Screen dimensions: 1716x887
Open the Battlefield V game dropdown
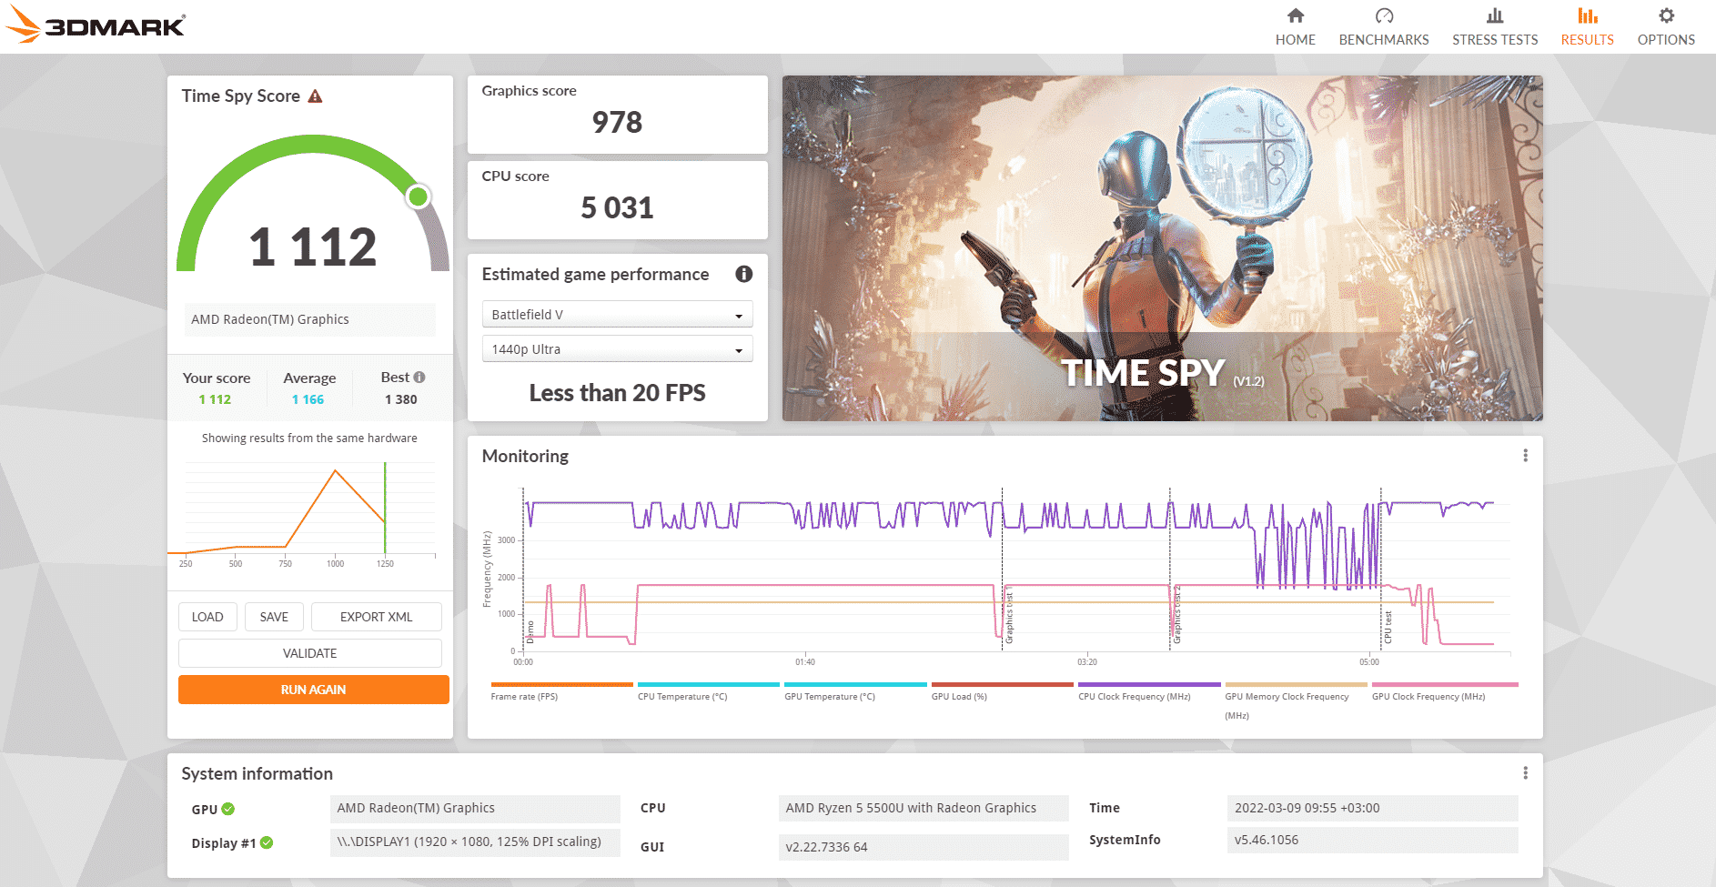click(617, 315)
